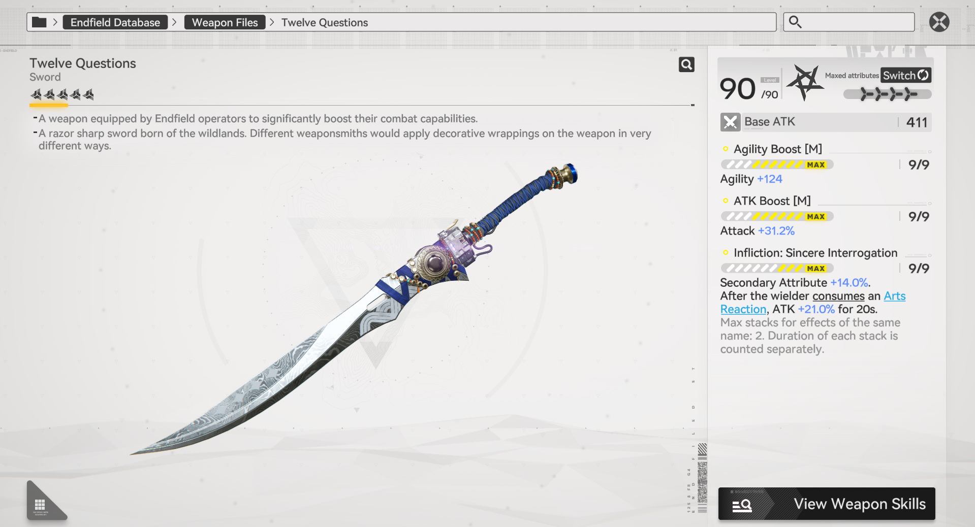Expand the chevron after Weapon Files
The image size is (975, 527).
pos(272,22)
